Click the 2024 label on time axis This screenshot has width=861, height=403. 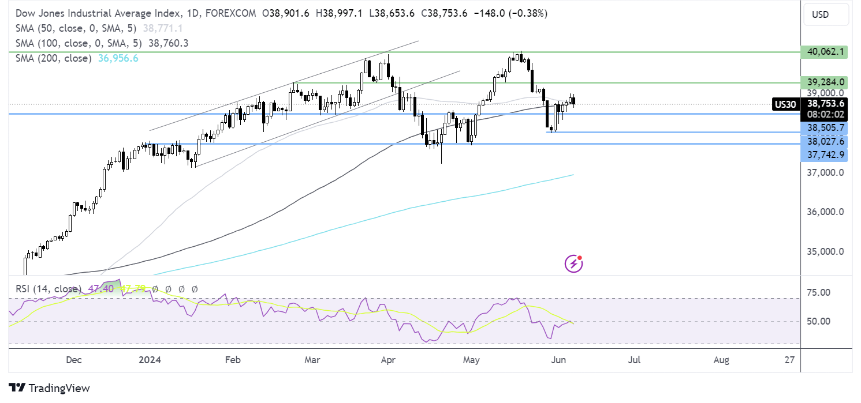point(149,360)
